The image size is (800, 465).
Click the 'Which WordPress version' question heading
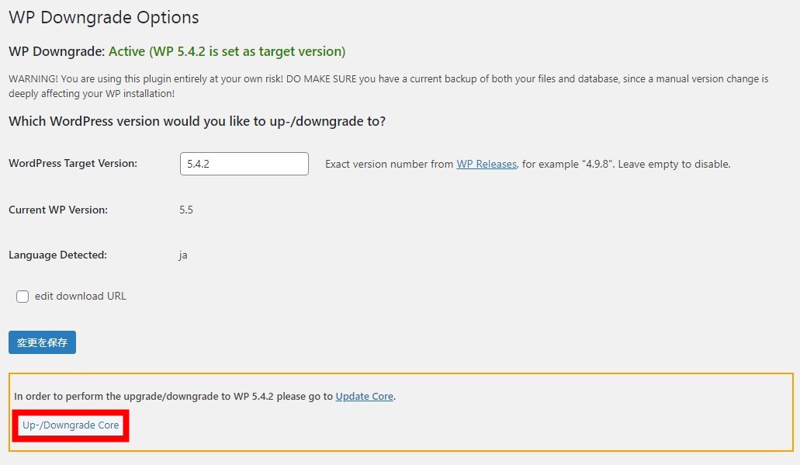(197, 121)
